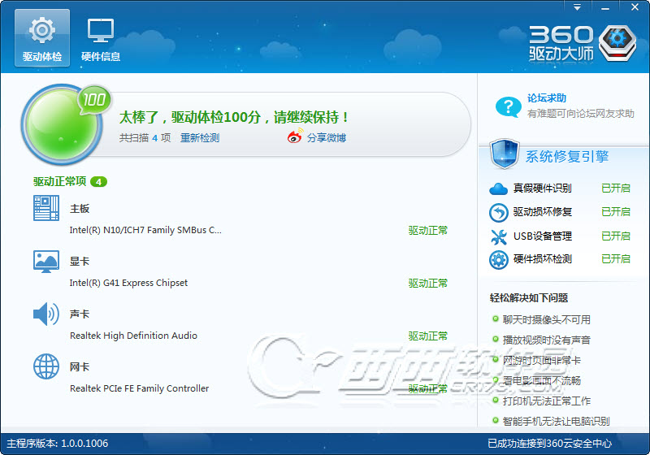
Task: Click Realtek High Definition Audio entry
Action: click(x=133, y=336)
